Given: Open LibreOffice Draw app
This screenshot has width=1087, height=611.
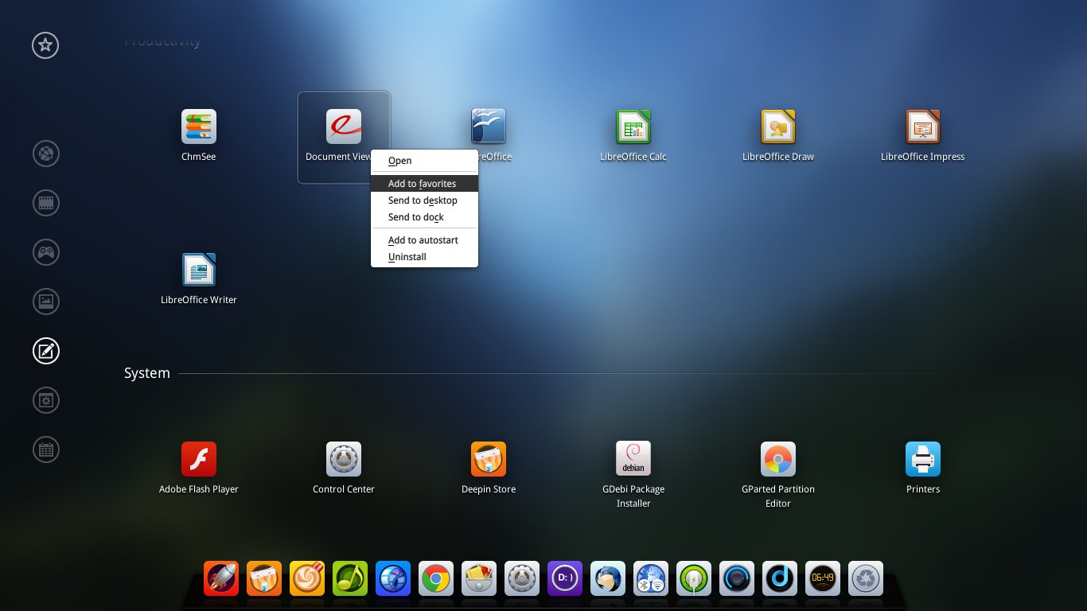Looking at the screenshot, I should (x=778, y=127).
